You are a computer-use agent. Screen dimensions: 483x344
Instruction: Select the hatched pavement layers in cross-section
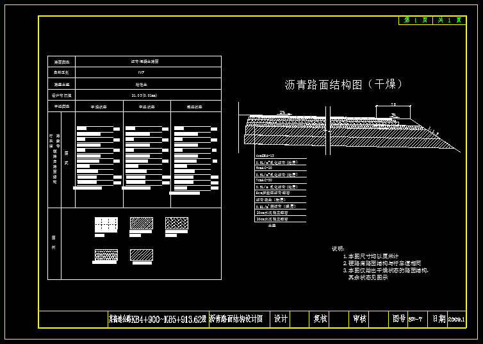(288, 131)
